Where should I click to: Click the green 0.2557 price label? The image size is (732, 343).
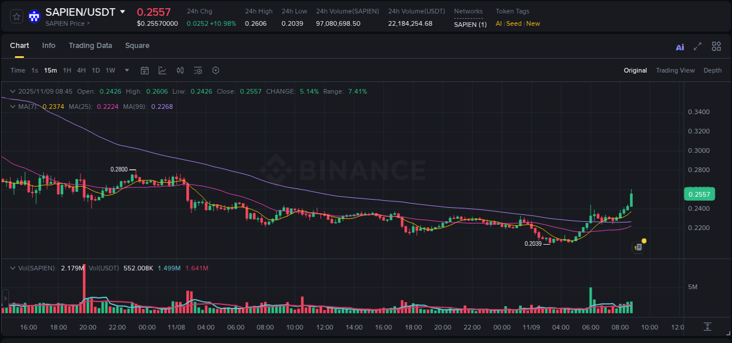(x=699, y=194)
